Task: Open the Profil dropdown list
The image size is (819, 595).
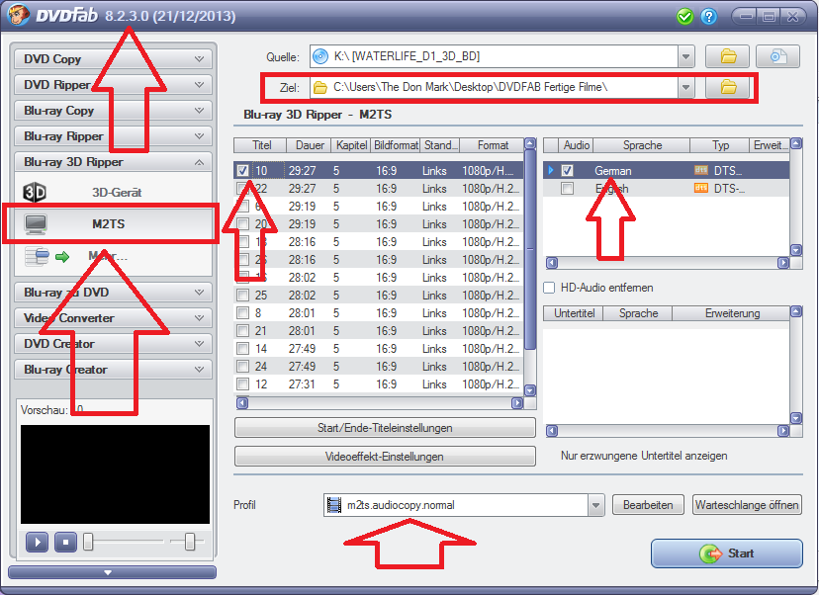Action: pyautogui.click(x=595, y=505)
